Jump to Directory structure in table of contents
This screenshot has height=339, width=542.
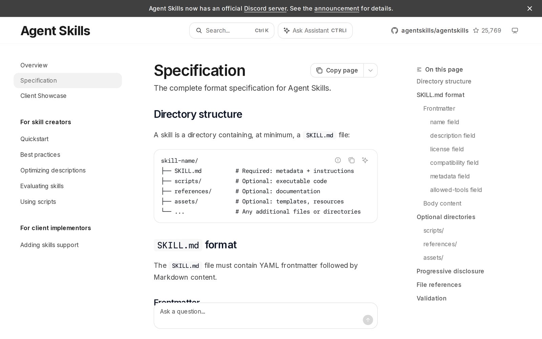click(x=444, y=81)
